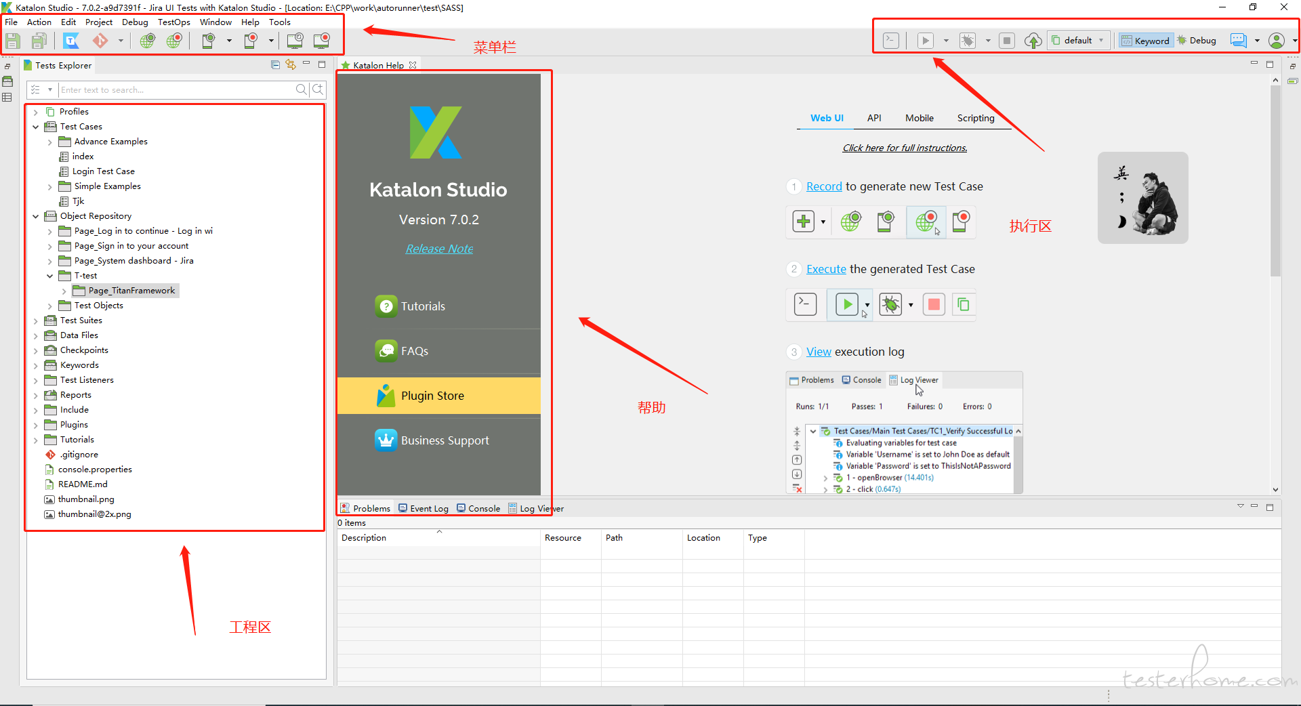Open the Tools menu
Viewport: 1301px width, 706px height.
coord(280,22)
